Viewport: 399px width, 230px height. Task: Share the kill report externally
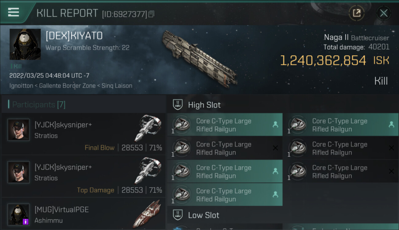356,13
